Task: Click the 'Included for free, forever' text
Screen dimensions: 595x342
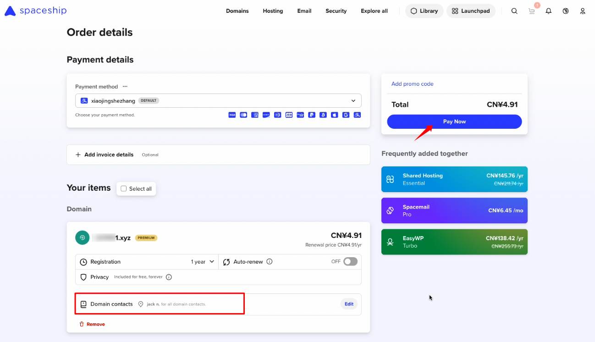Action: point(138,277)
